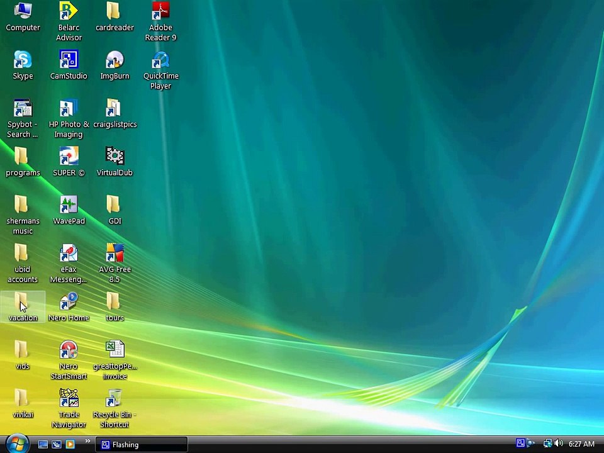Launch Windows Media Player from Quick Launch
This screenshot has height=453, width=604.
tap(70, 445)
